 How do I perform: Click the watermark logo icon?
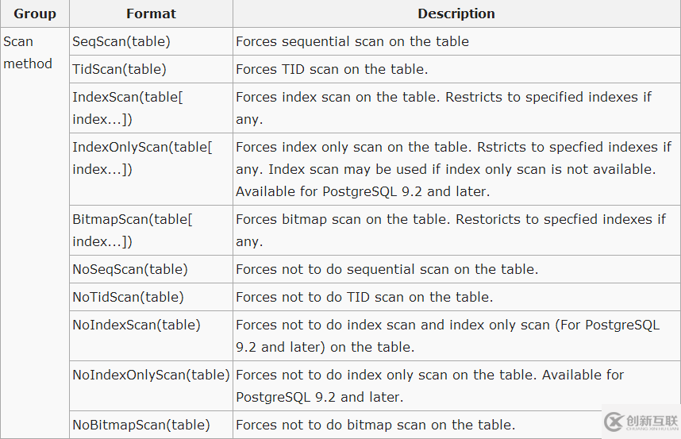point(614,422)
